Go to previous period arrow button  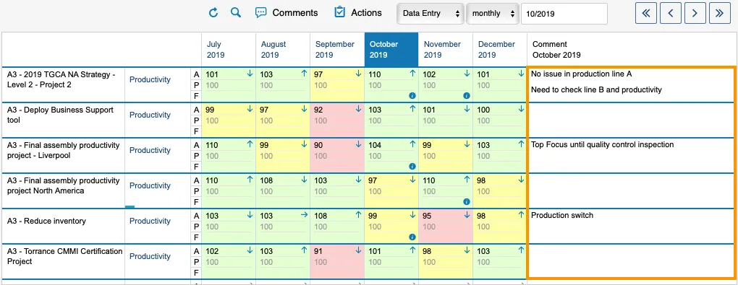pos(670,13)
